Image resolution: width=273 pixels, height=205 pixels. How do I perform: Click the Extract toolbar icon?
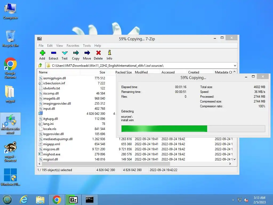[53, 53]
